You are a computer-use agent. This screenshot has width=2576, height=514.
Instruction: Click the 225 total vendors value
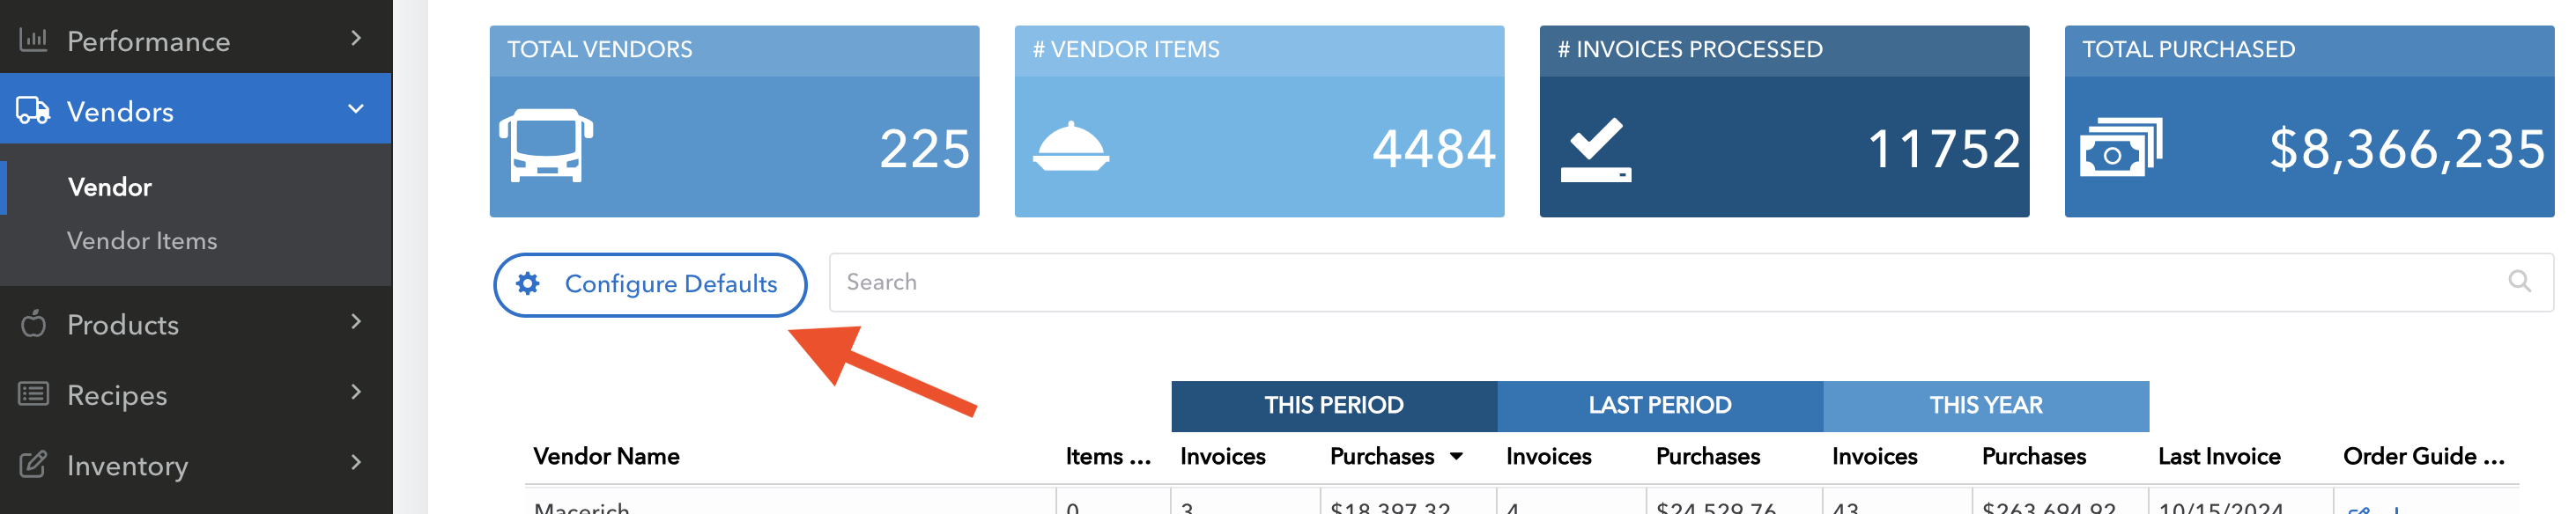click(925, 149)
